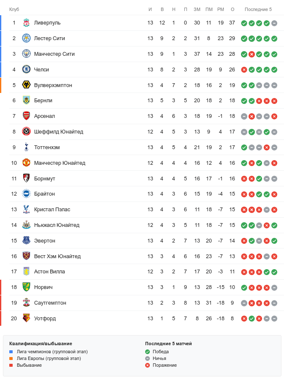
Task: Click the green Победа legend icon
Action: (x=147, y=352)
